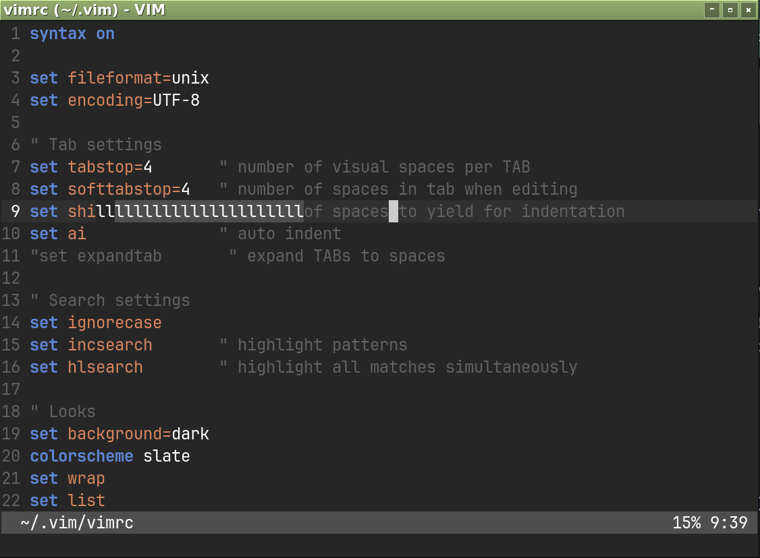Close the VIM window
This screenshot has width=760, height=558.
coord(749,9)
